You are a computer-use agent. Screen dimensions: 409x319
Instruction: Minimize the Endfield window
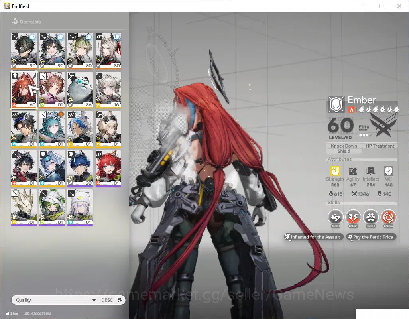(x=363, y=6)
